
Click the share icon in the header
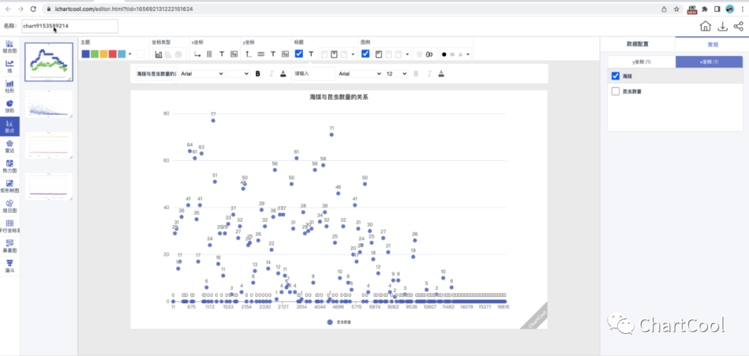[x=738, y=26]
